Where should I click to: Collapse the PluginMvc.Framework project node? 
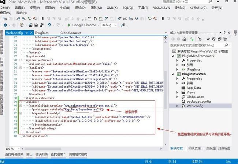pyautogui.click(x=173, y=56)
